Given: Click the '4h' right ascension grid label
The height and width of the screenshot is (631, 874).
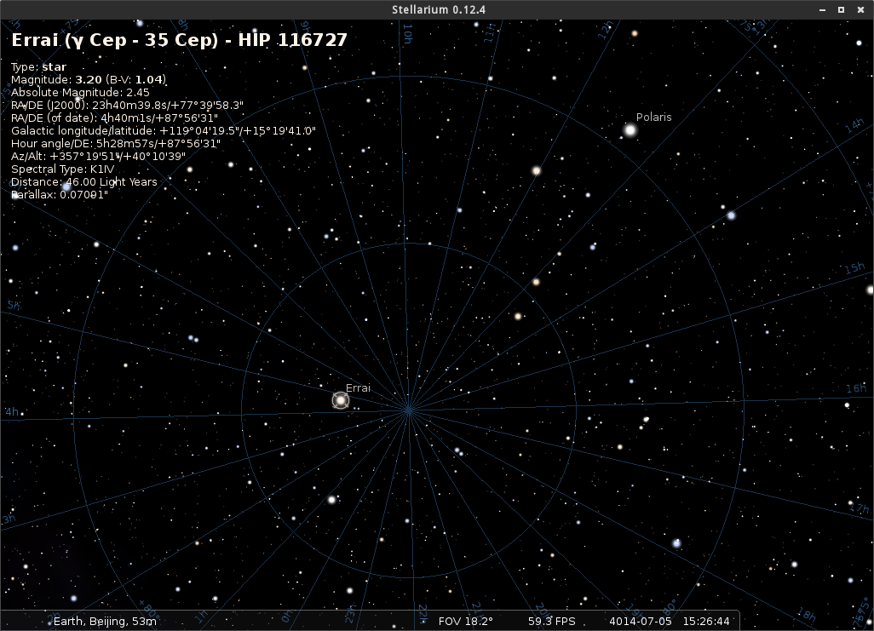Looking at the screenshot, I should 12,412.
